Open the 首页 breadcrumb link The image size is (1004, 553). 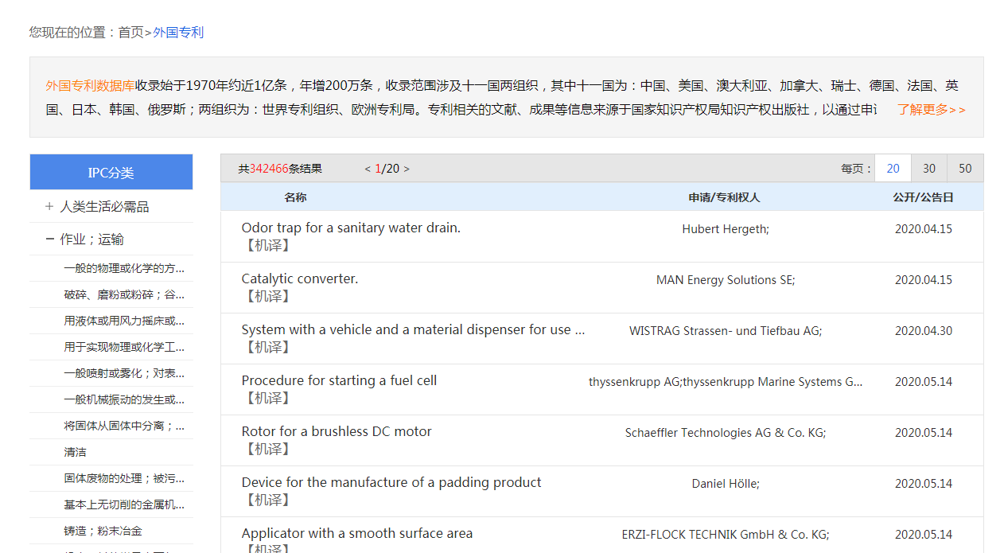click(131, 33)
